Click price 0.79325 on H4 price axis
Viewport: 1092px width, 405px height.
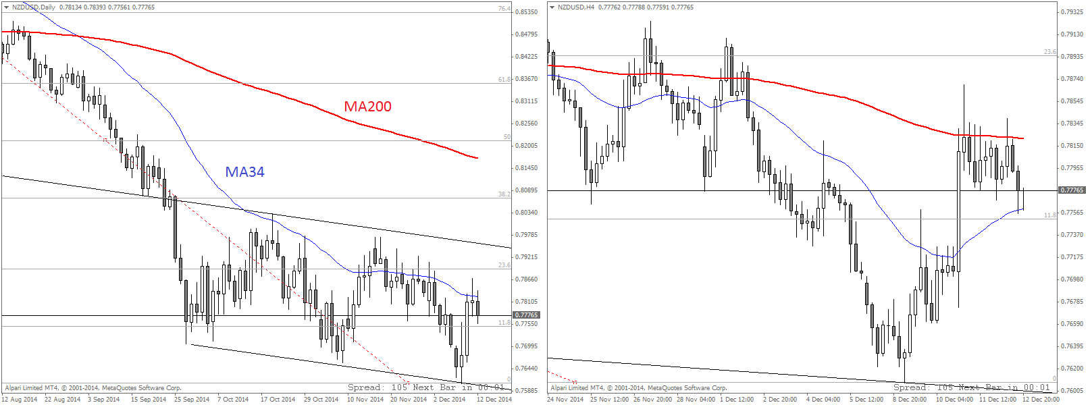(1072, 12)
